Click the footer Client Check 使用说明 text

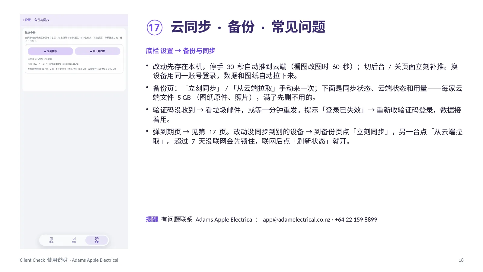click(x=43, y=260)
